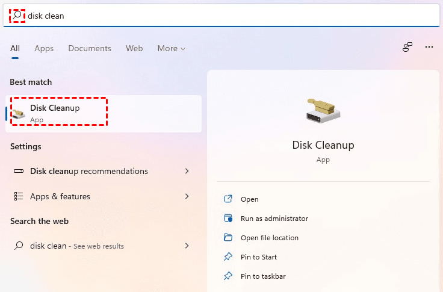
Task: Click the Pin to taskbar pin icon
Action: (x=228, y=276)
